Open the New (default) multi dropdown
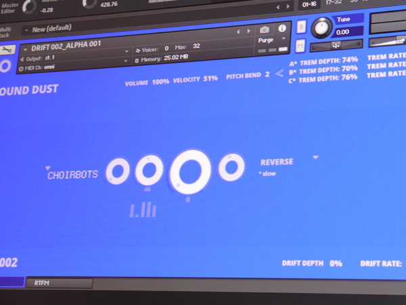Viewport: 406px width, 305px height. pyautogui.click(x=26, y=30)
